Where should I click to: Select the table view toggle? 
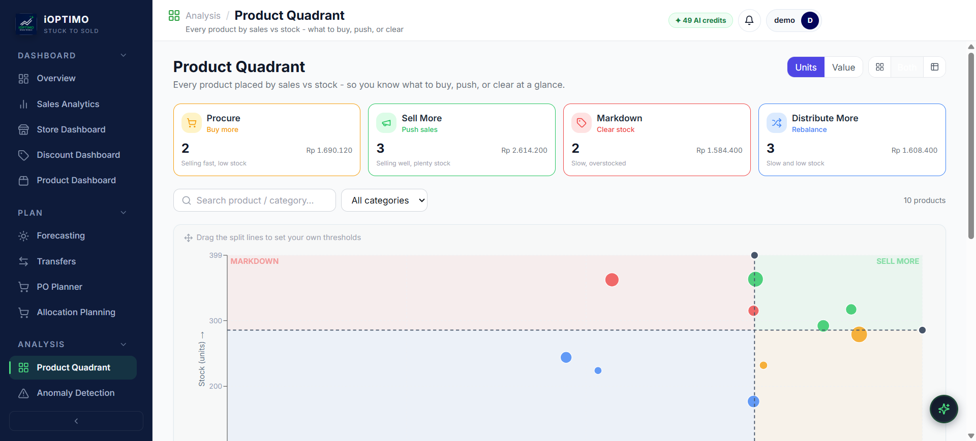(x=934, y=67)
